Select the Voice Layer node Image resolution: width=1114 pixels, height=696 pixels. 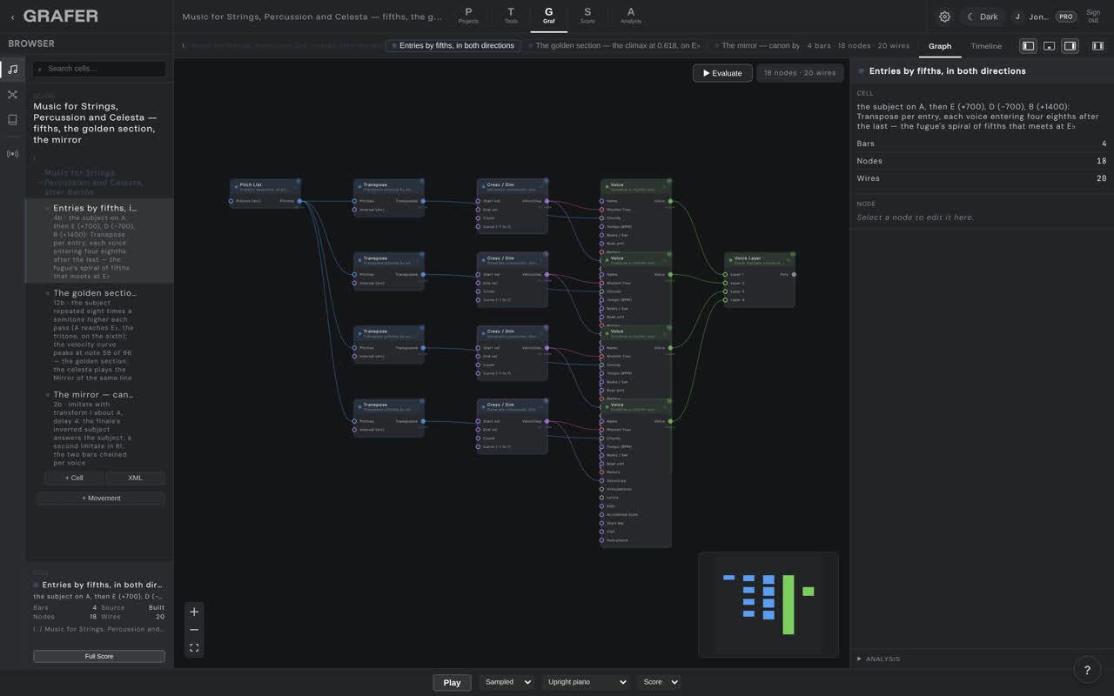tap(759, 279)
